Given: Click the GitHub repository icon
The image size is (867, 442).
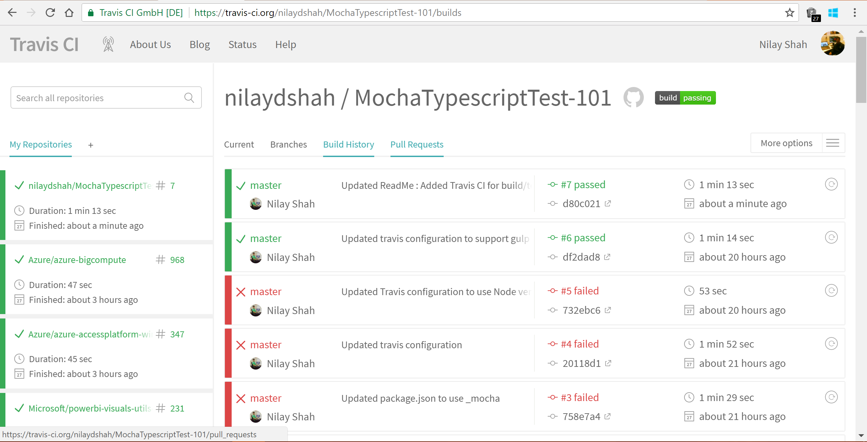Looking at the screenshot, I should 633,98.
